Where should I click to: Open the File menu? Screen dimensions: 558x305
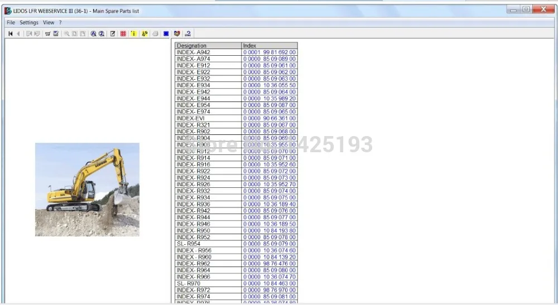pyautogui.click(x=11, y=22)
